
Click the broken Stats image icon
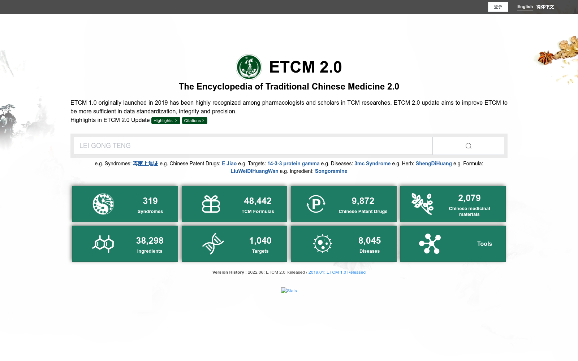coord(284,291)
